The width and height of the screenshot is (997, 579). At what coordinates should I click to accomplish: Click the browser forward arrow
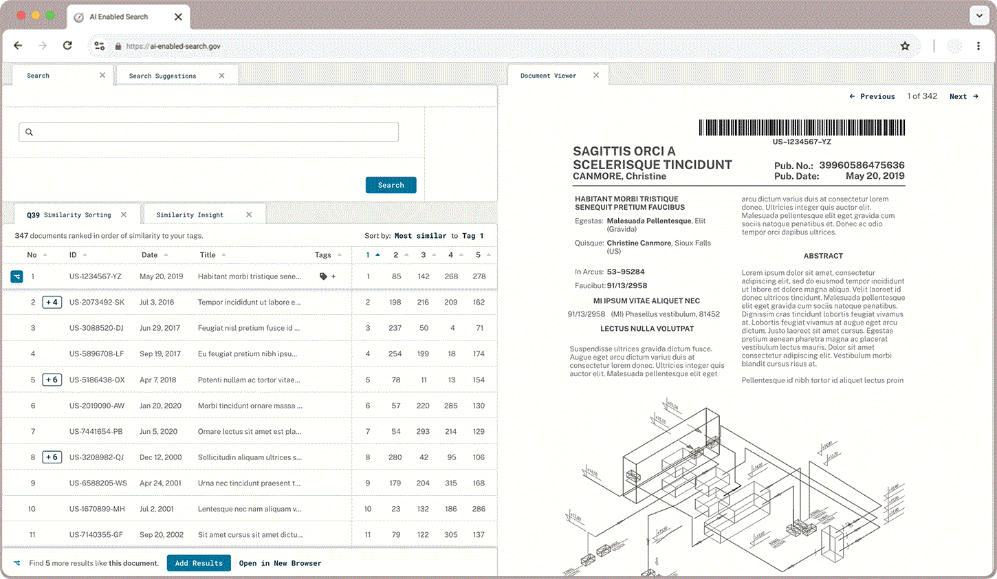coord(43,46)
